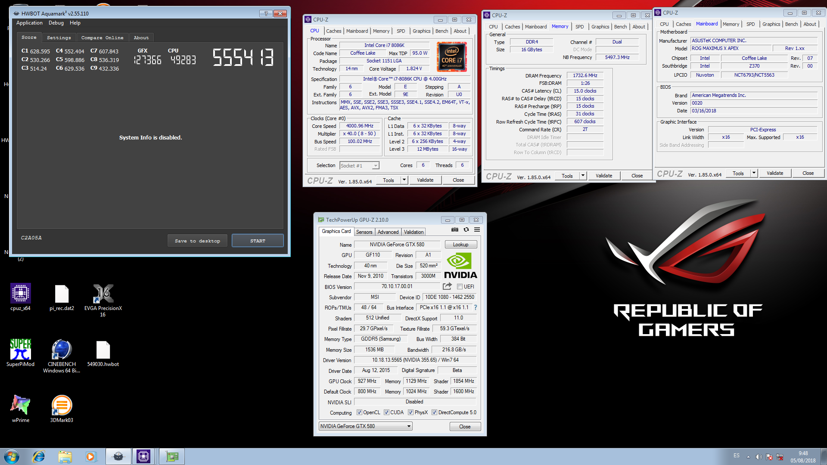Switch to Settings tab in Aquamark
The image size is (827, 465).
coord(59,38)
